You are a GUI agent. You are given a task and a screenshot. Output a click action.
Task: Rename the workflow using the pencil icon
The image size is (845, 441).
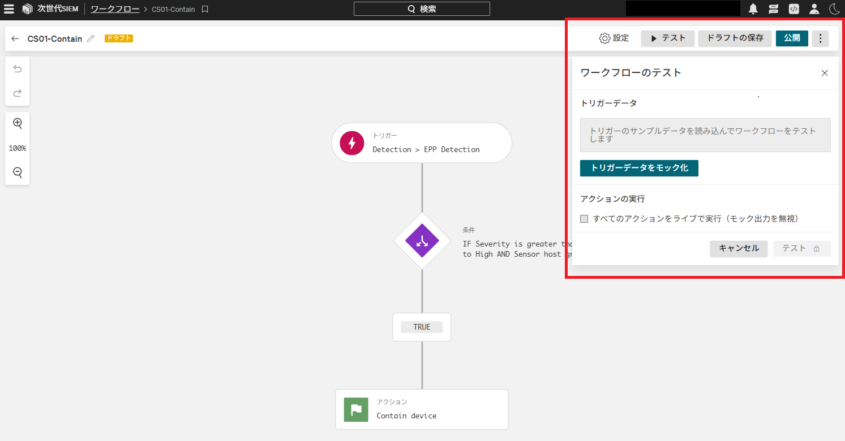tap(91, 38)
